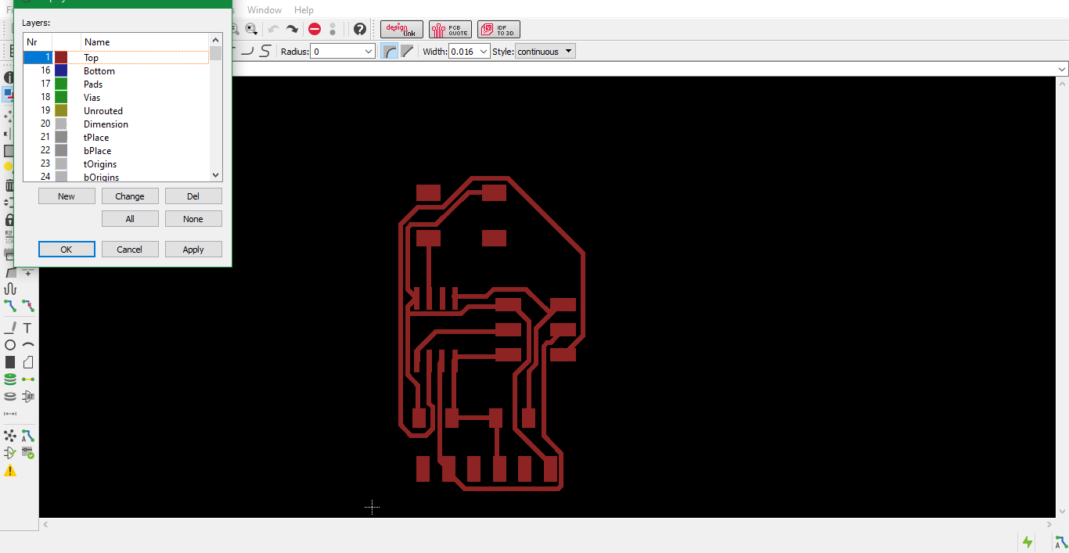
Task: Select the Signal airwire tool
Action: point(28,379)
